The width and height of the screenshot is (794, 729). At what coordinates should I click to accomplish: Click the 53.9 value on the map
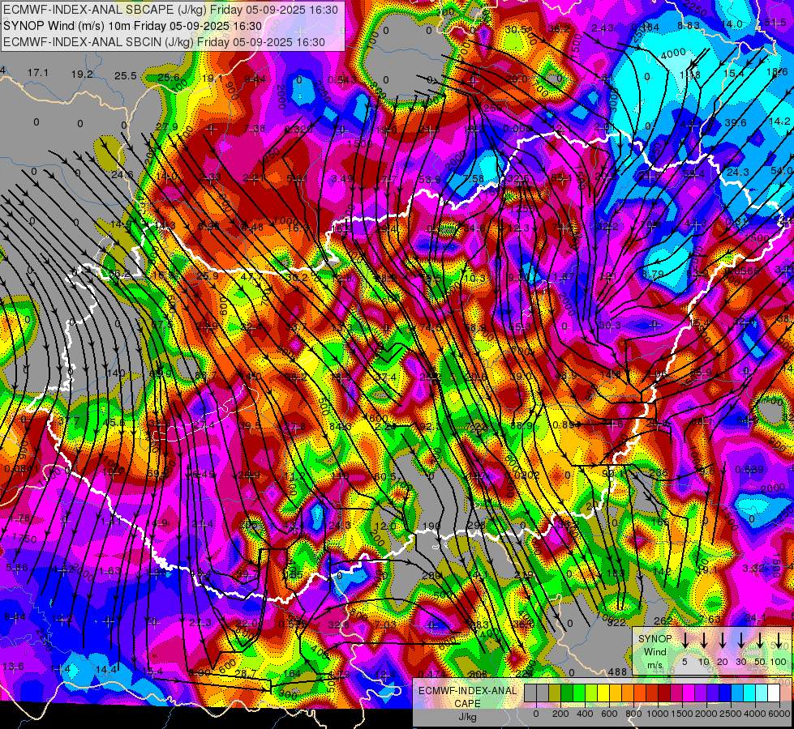[430, 179]
